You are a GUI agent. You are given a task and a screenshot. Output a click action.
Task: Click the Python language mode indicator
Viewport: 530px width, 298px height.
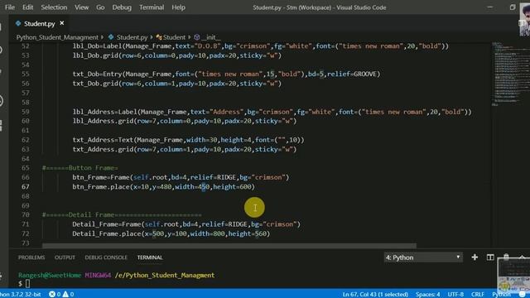[501, 295]
